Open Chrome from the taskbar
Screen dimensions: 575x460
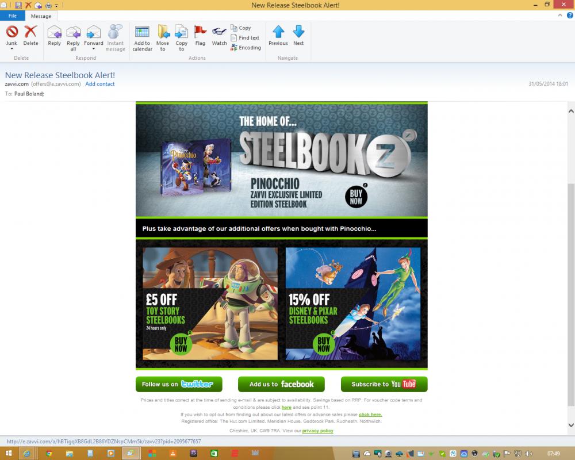pyautogui.click(x=48, y=454)
